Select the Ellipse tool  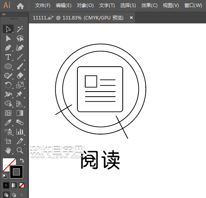pos(8,66)
